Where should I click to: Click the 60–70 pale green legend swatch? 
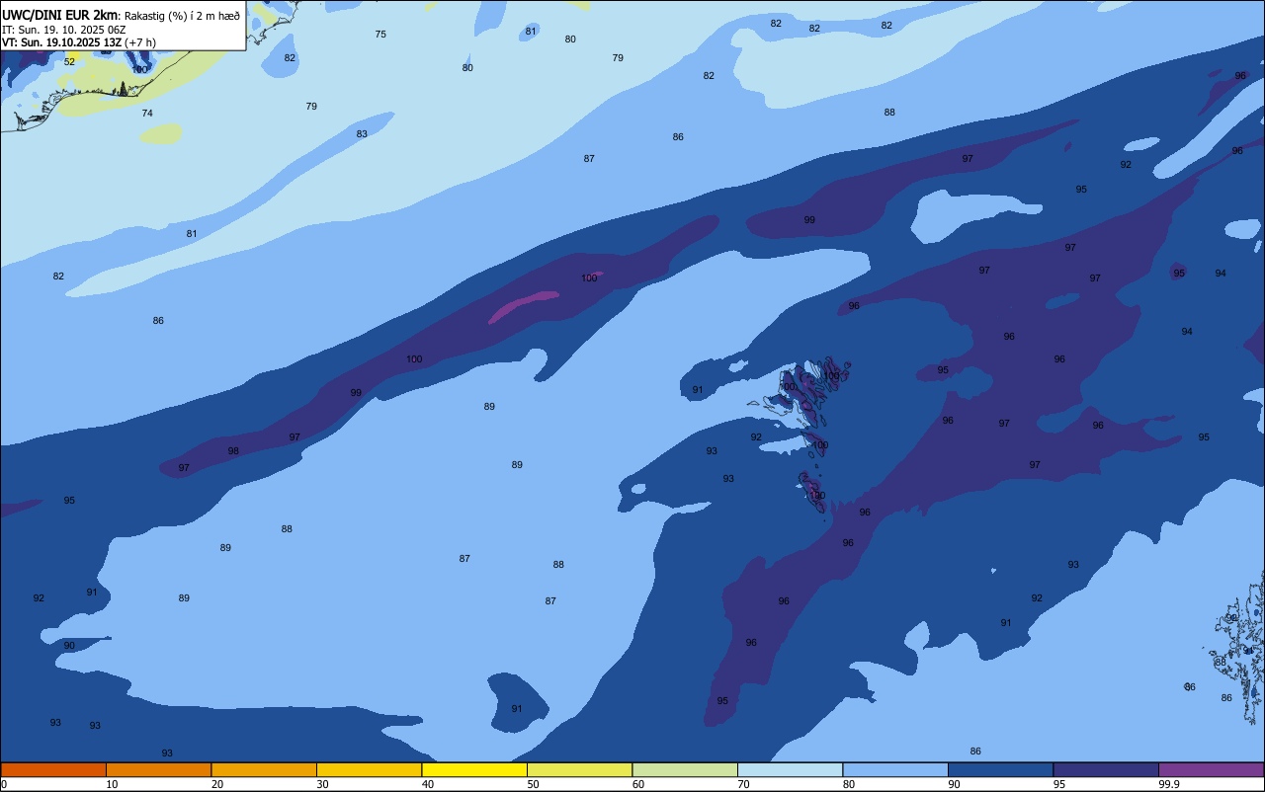(x=685, y=769)
